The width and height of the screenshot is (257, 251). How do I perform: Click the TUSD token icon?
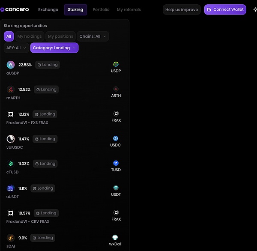pyautogui.click(x=116, y=163)
